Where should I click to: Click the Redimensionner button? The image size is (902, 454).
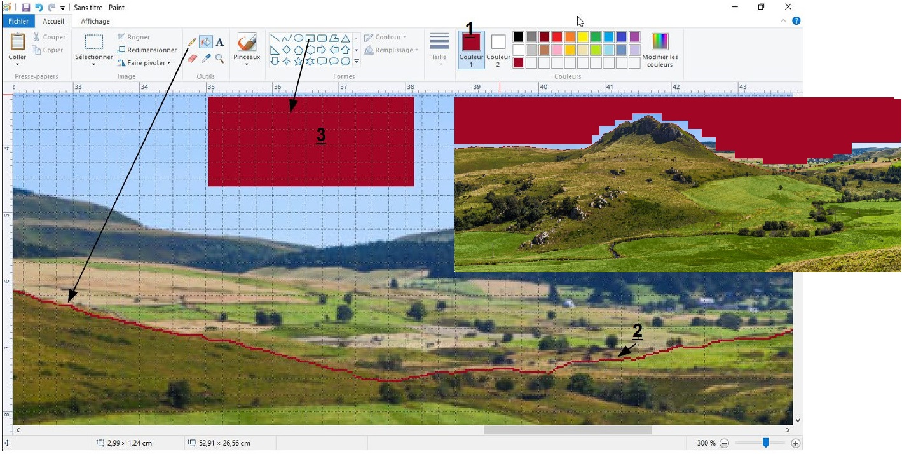pyautogui.click(x=147, y=50)
